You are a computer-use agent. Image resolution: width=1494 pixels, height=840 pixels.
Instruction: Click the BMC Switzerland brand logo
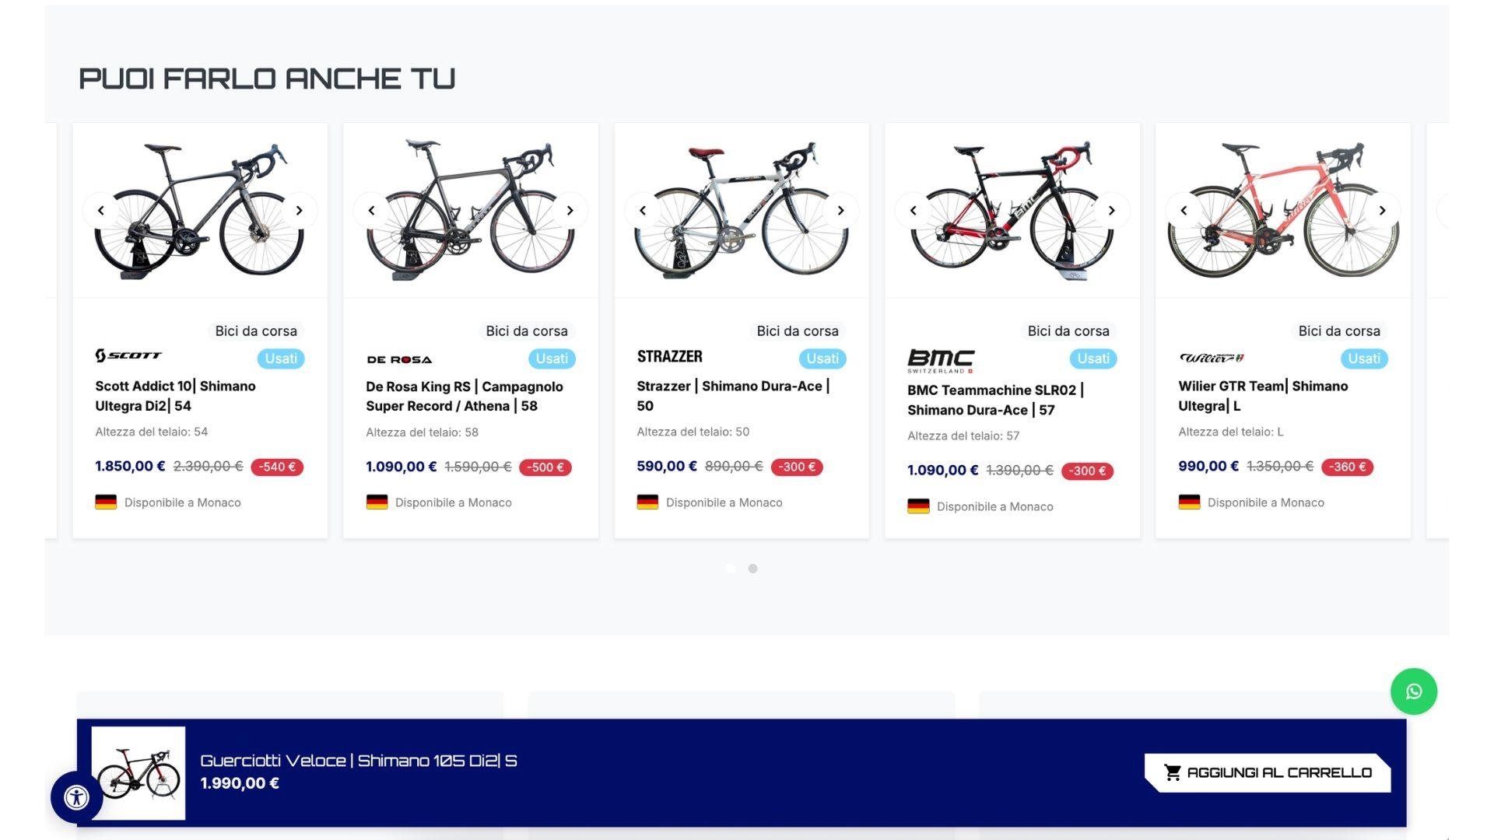[x=941, y=360]
